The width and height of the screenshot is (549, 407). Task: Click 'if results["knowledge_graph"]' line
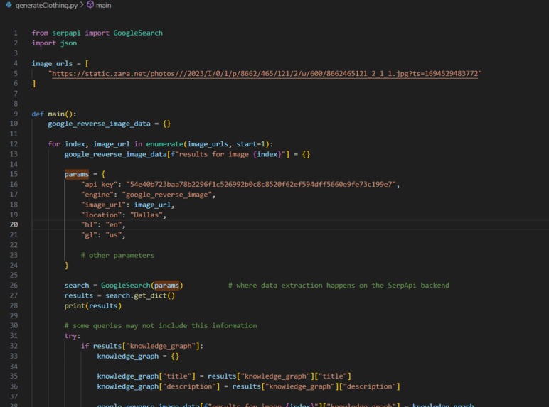[x=142, y=346]
